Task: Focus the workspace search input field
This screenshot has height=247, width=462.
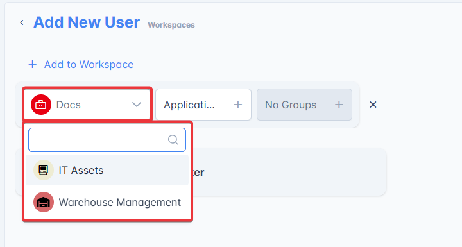Action: 107,140
